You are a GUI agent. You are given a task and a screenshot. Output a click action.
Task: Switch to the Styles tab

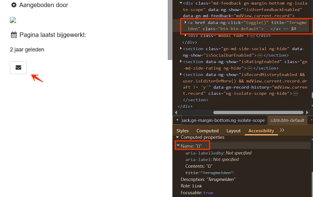183,131
